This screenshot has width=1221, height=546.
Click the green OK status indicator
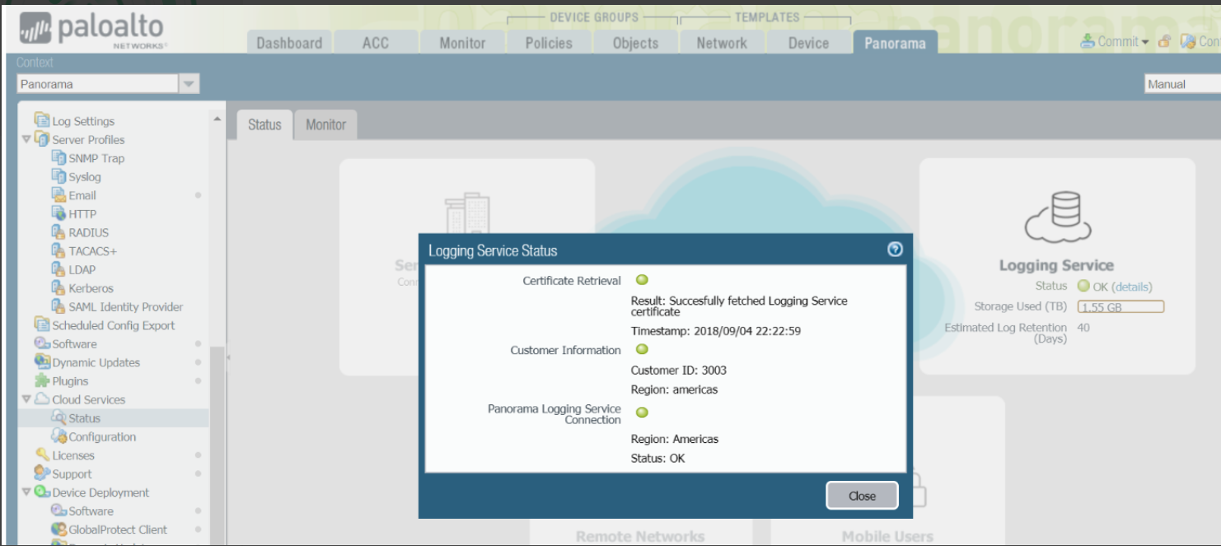tap(1083, 286)
